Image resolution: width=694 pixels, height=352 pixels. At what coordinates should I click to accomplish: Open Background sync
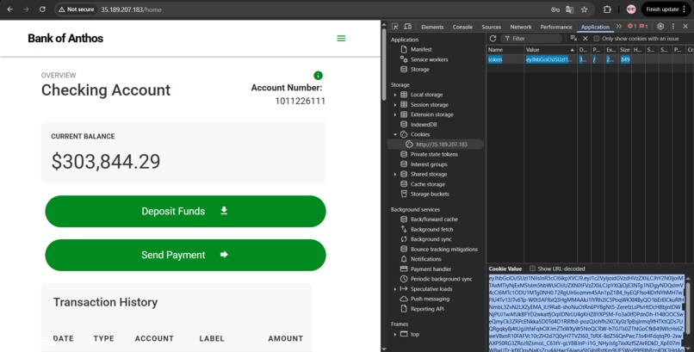coord(431,239)
